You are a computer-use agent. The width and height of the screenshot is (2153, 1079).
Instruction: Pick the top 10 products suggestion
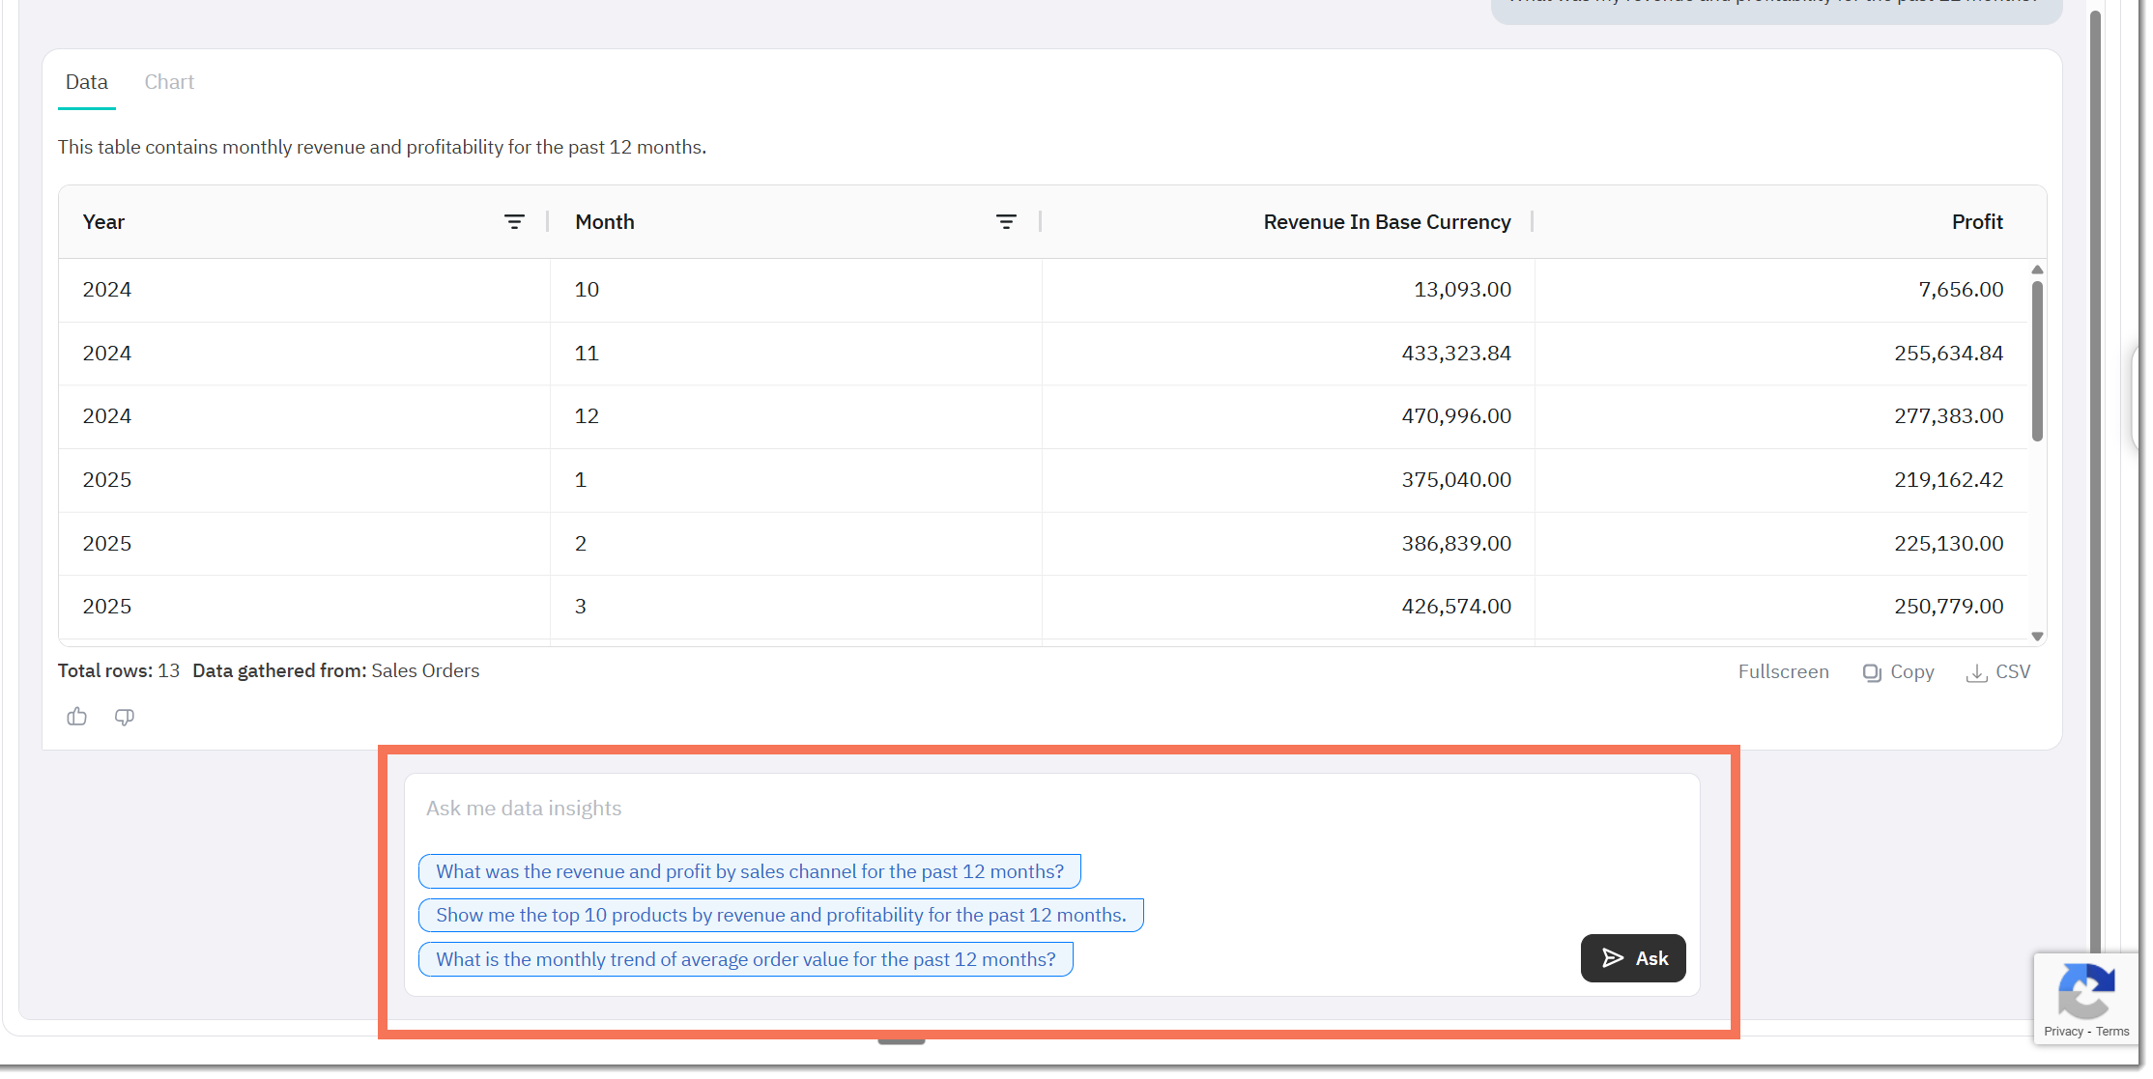tap(782, 916)
